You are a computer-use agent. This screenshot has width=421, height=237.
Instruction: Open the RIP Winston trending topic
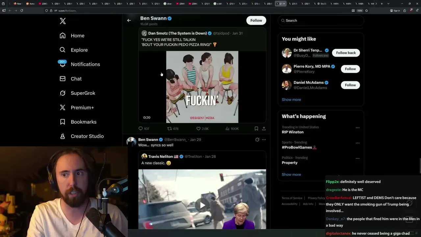click(x=293, y=132)
